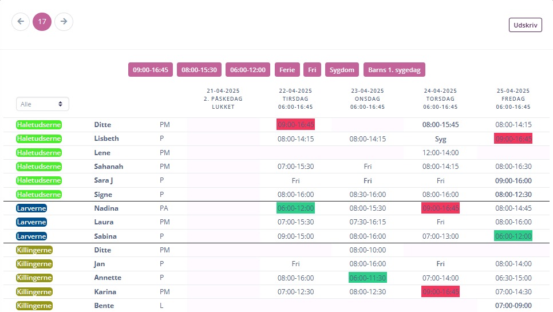
Task: Select the Sygdom template button
Action: (342, 70)
